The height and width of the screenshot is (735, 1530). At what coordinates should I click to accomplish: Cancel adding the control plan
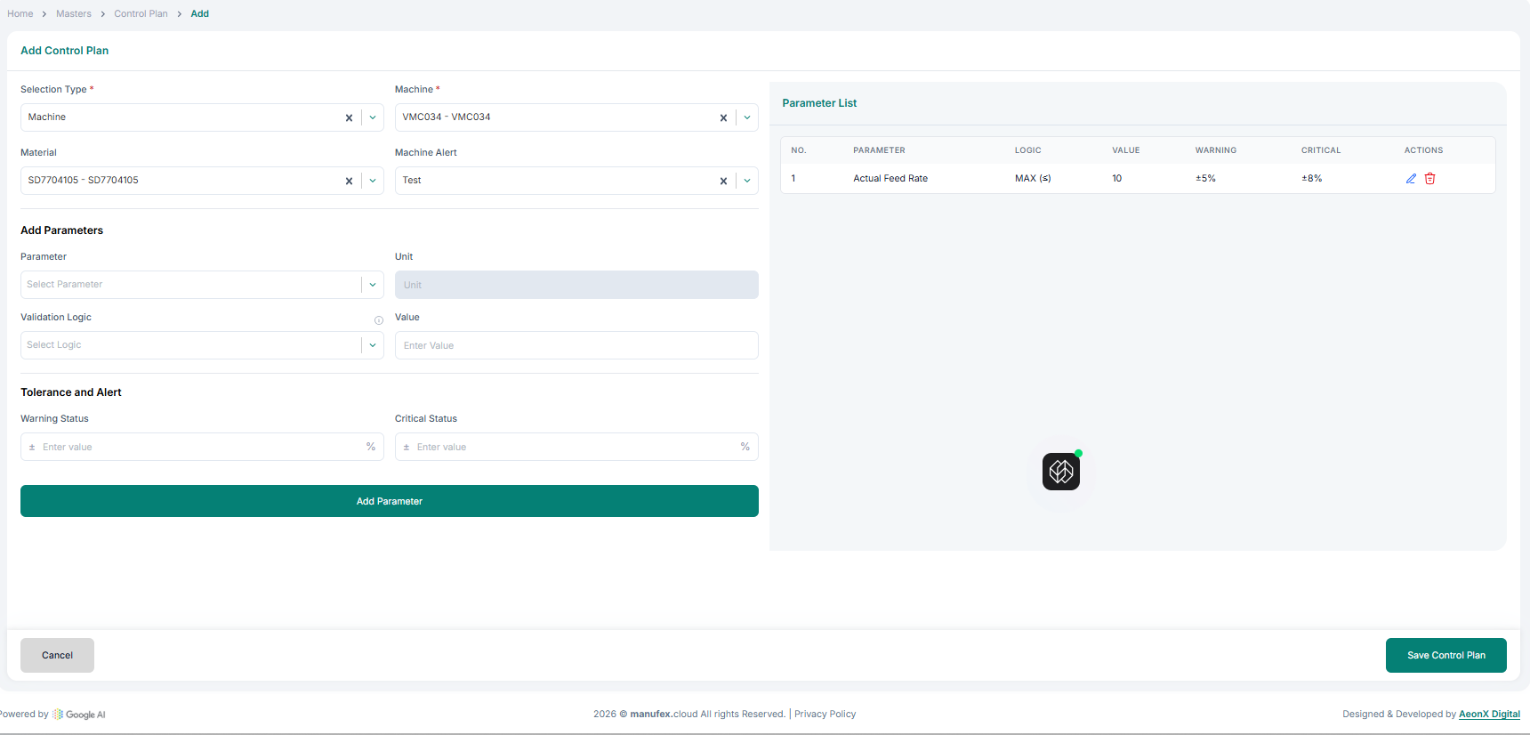(57, 655)
